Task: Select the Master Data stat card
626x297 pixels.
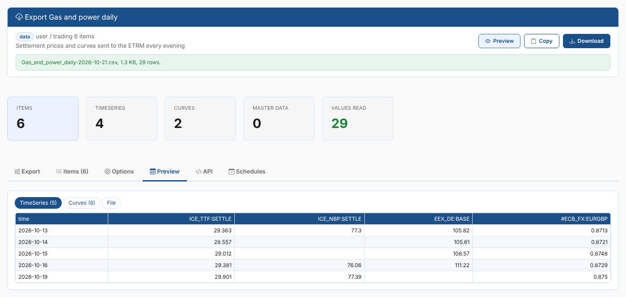Action: coord(279,119)
